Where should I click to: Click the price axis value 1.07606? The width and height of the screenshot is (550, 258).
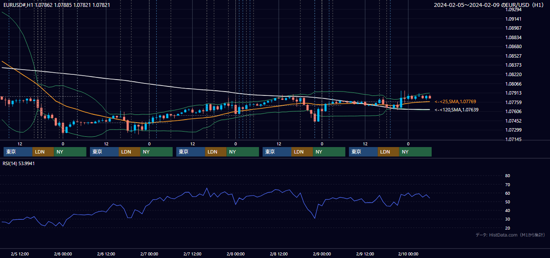513,111
